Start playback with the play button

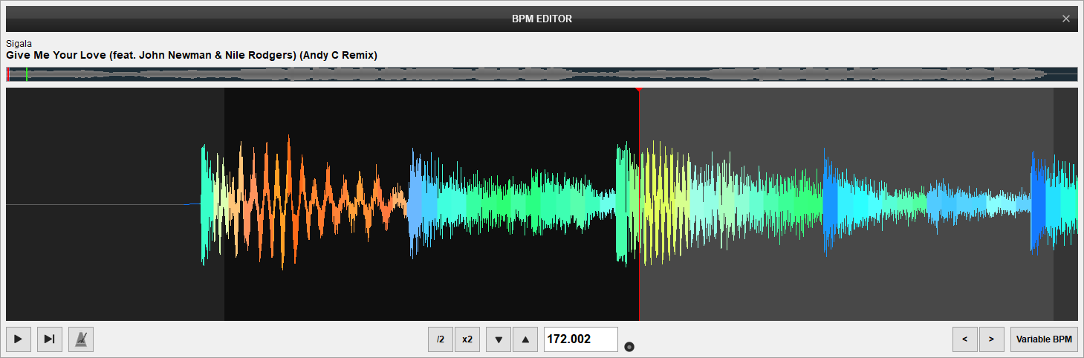tap(19, 339)
